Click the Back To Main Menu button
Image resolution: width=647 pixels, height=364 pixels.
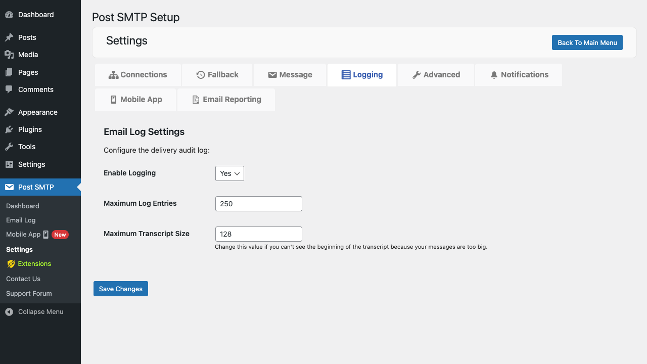click(x=587, y=42)
